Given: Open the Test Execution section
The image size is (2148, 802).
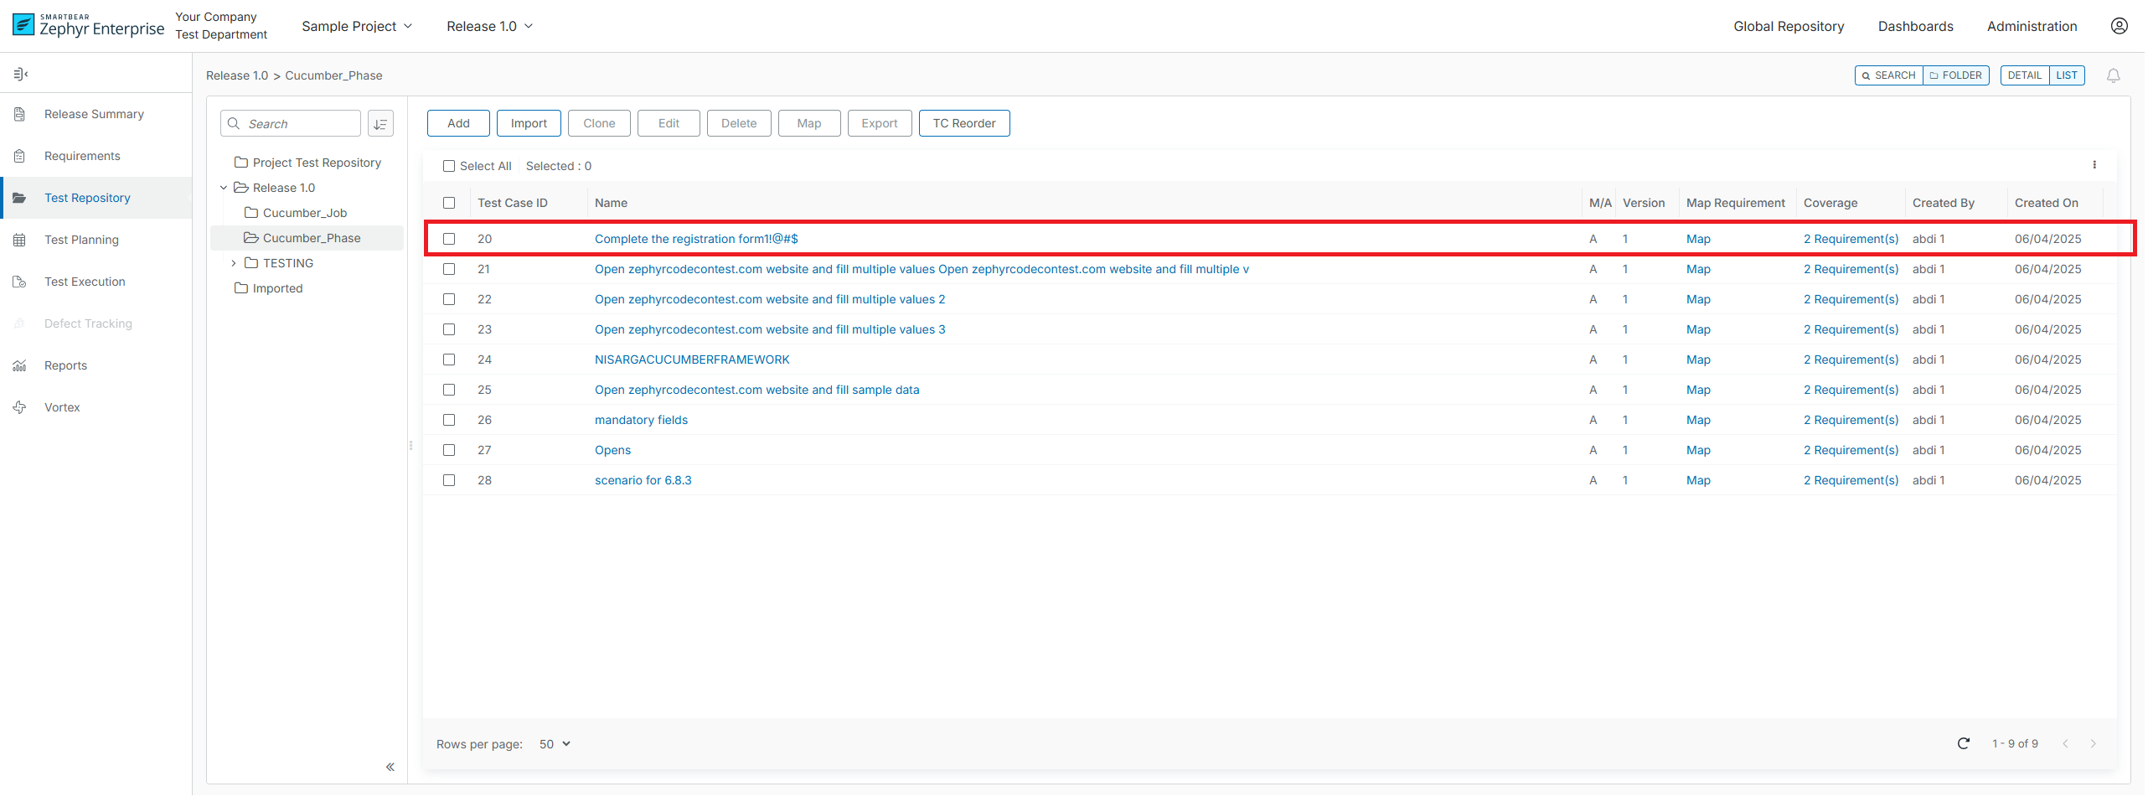Looking at the screenshot, I should pyautogui.click(x=84, y=282).
